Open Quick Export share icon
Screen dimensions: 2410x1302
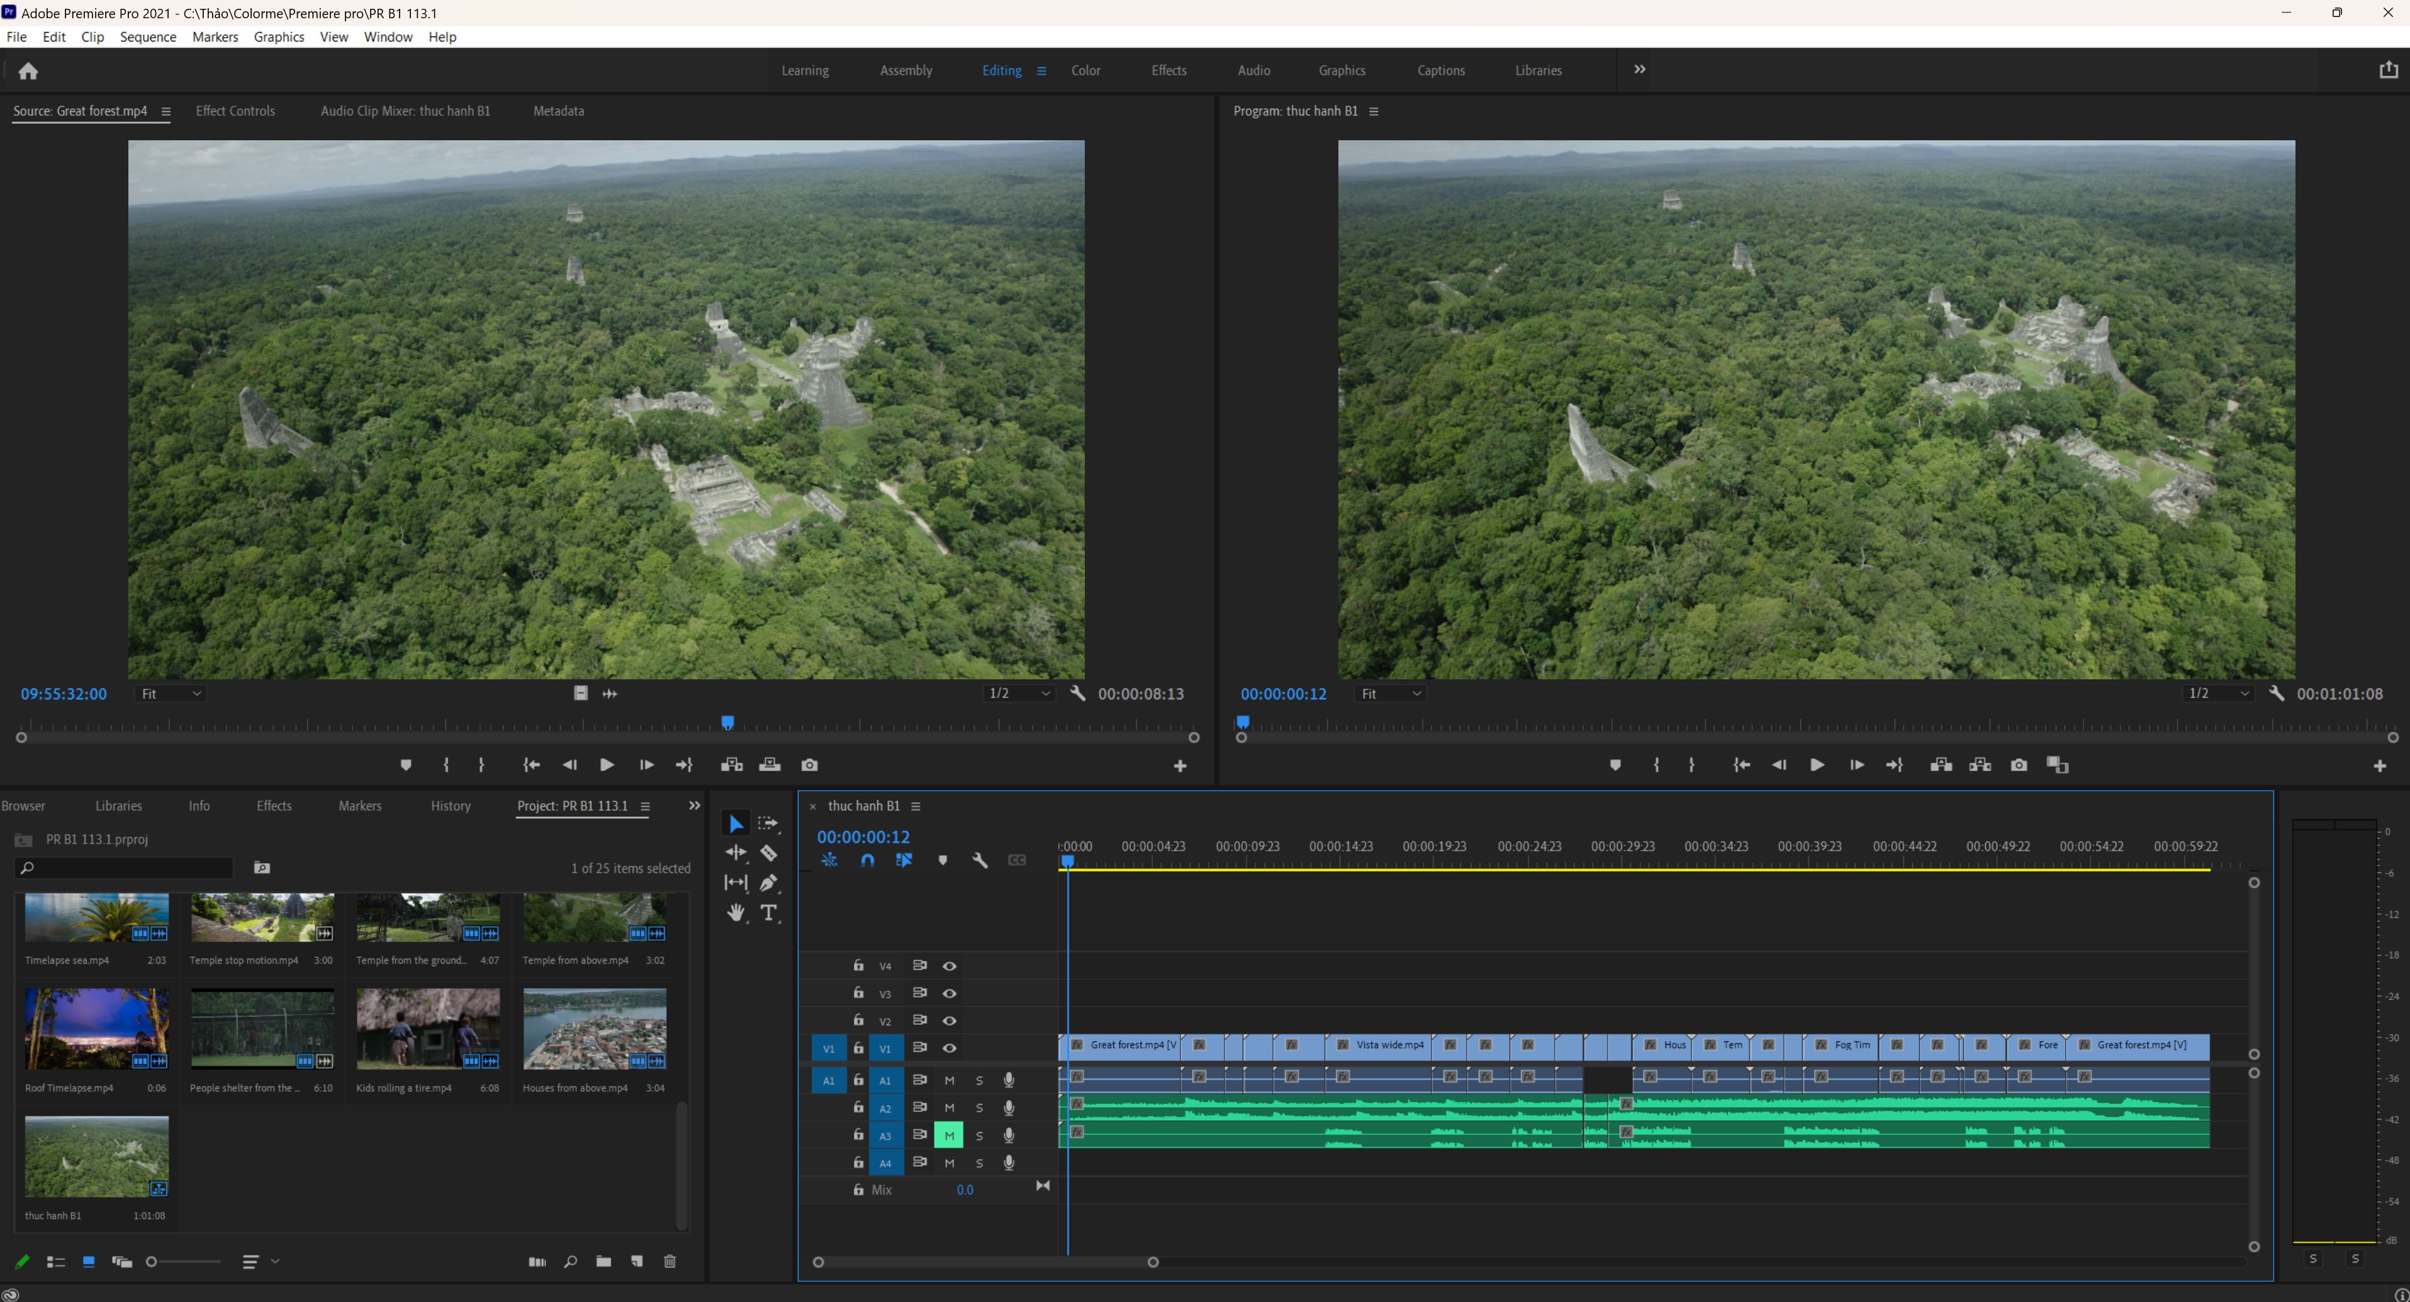point(2389,70)
